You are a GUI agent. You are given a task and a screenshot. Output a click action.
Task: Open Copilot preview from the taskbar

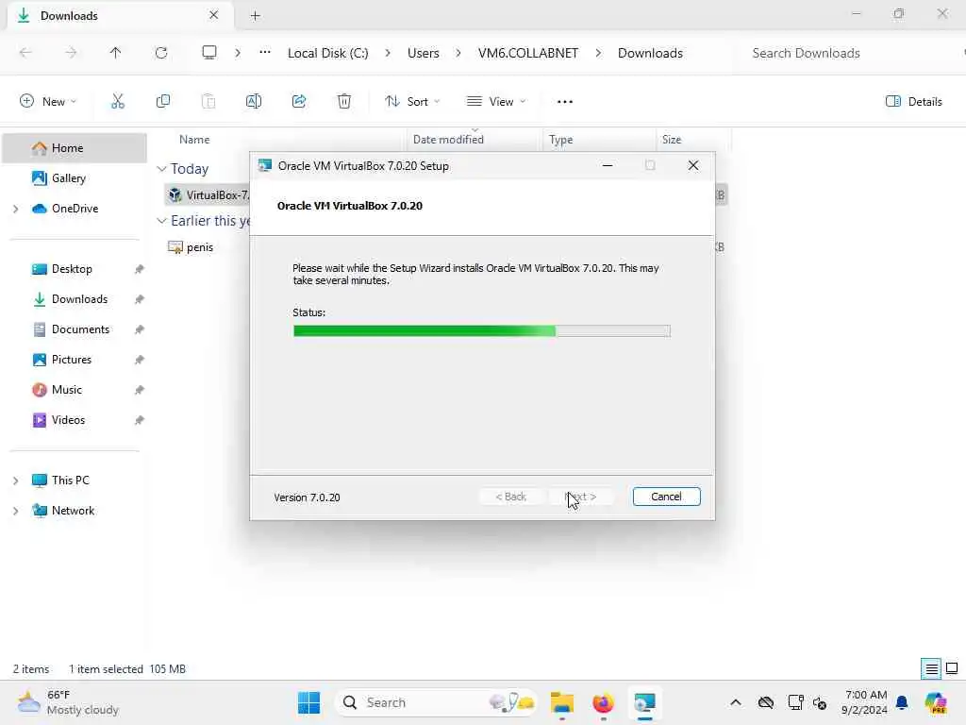pos(936,702)
